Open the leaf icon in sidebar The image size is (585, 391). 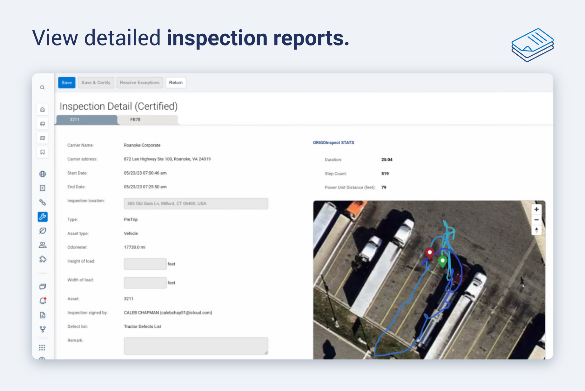point(43,231)
